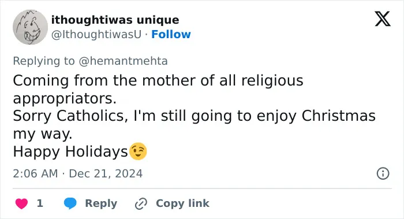The height and width of the screenshot is (219, 404).
Task: Follow the ithoughtiwas unique account
Action: coord(171,34)
